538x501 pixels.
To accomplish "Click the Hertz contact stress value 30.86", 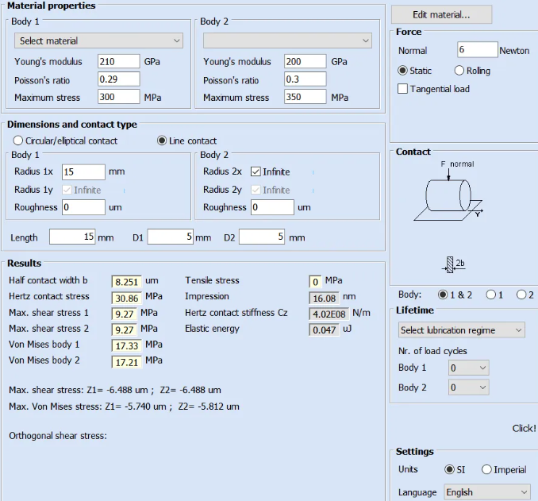I will coord(126,298).
